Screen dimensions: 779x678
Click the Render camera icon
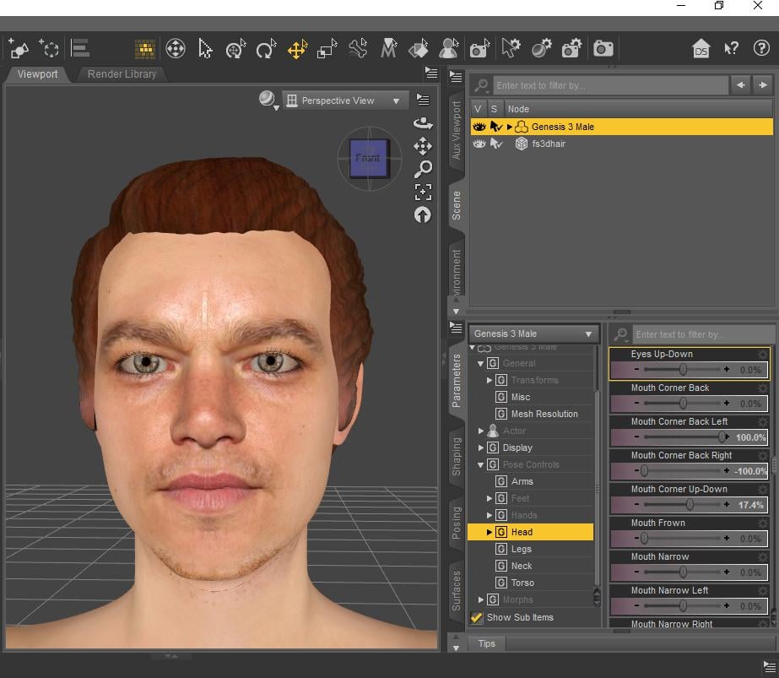(603, 49)
